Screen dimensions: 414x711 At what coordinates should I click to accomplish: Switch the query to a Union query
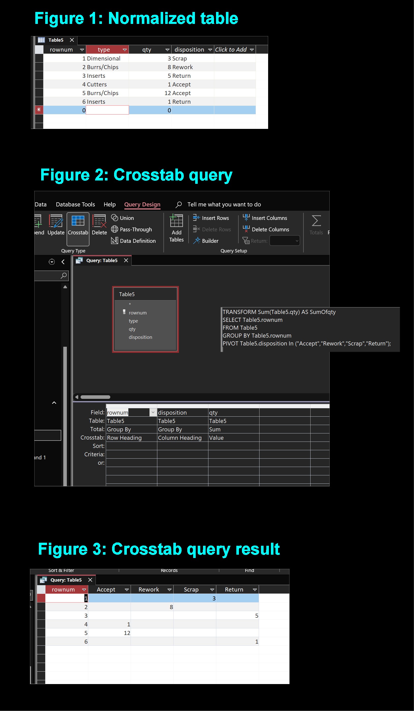[x=123, y=218]
